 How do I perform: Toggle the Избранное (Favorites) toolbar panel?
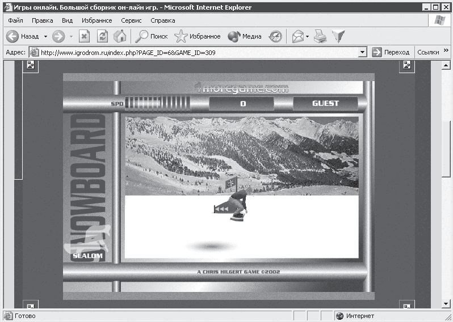(198, 36)
